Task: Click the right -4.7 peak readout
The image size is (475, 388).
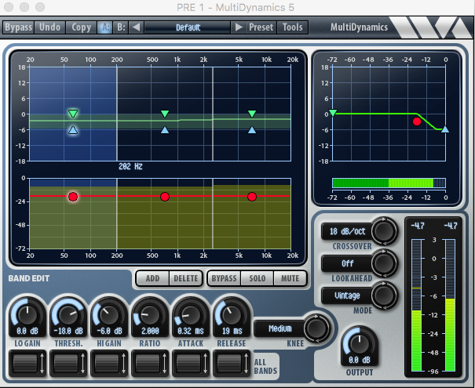Action: tap(450, 226)
